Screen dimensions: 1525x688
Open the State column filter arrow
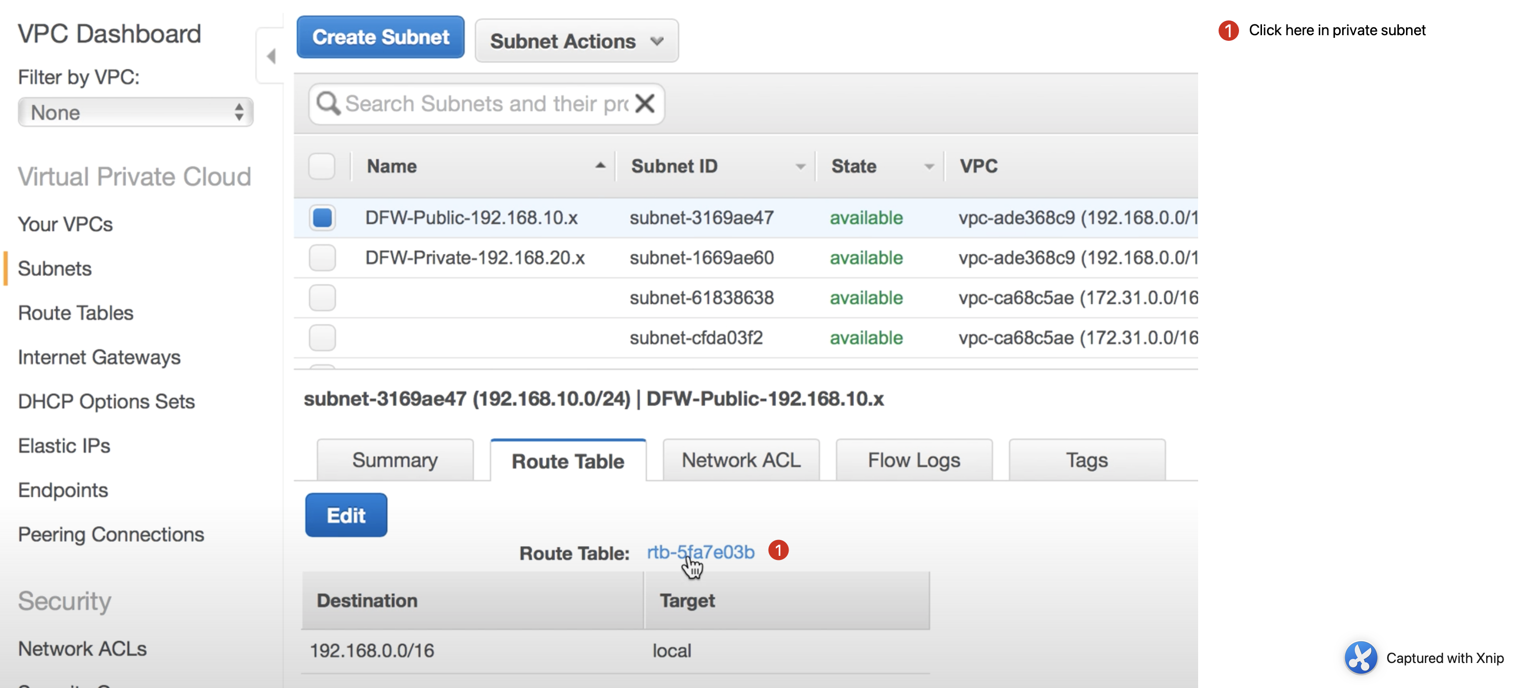pyautogui.click(x=929, y=167)
